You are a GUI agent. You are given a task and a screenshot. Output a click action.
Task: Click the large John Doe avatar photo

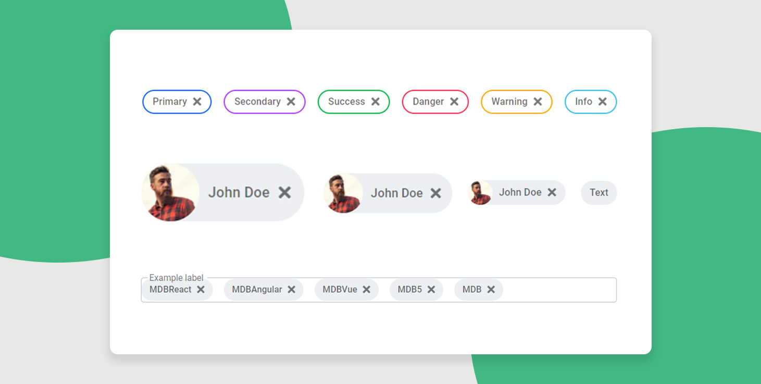tap(170, 193)
